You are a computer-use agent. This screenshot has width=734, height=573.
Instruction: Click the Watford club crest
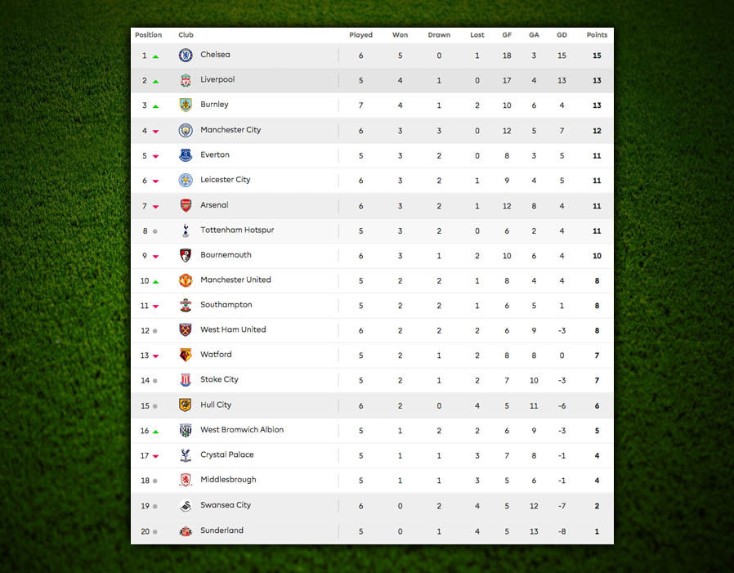(186, 355)
